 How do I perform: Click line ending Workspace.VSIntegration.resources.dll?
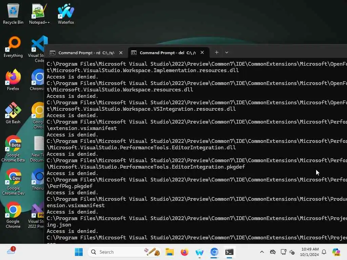click(141, 109)
